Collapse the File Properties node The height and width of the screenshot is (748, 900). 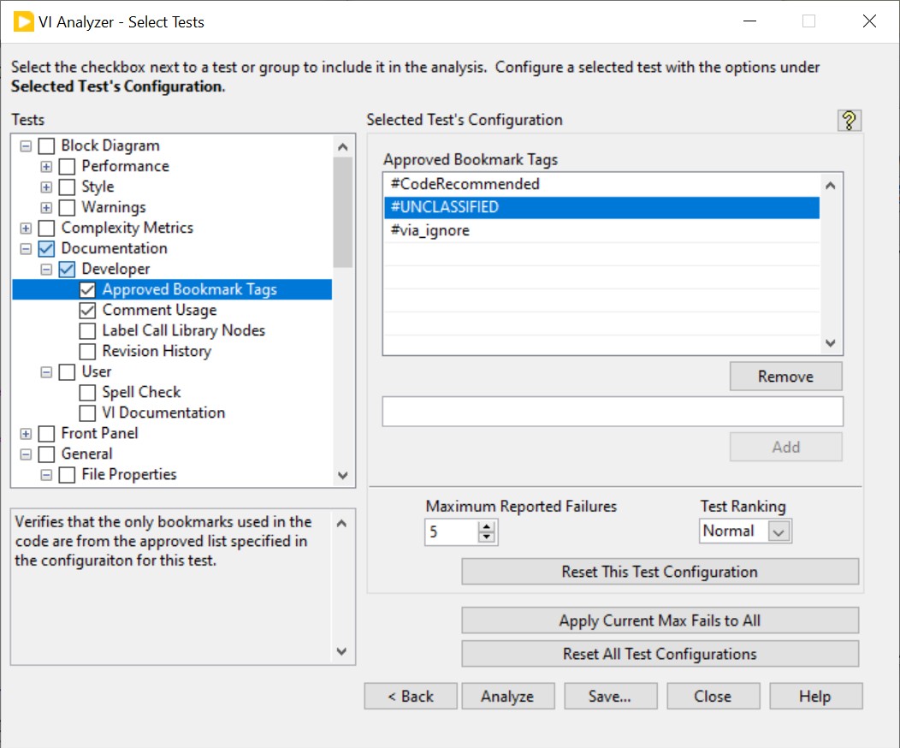pos(46,475)
